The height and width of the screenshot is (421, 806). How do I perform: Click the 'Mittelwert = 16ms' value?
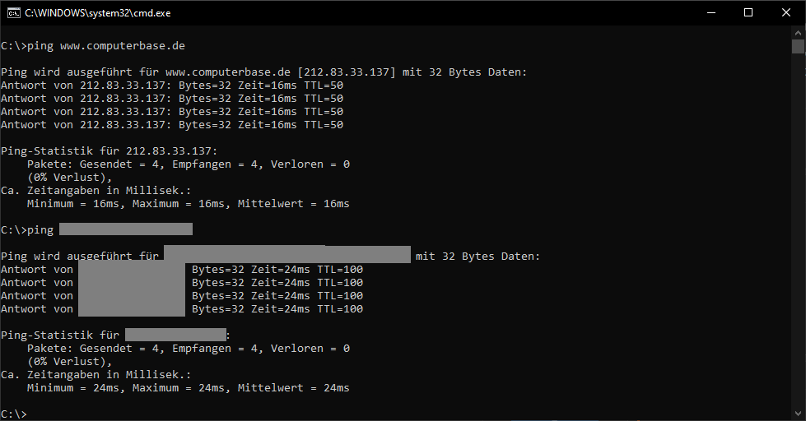tap(294, 204)
